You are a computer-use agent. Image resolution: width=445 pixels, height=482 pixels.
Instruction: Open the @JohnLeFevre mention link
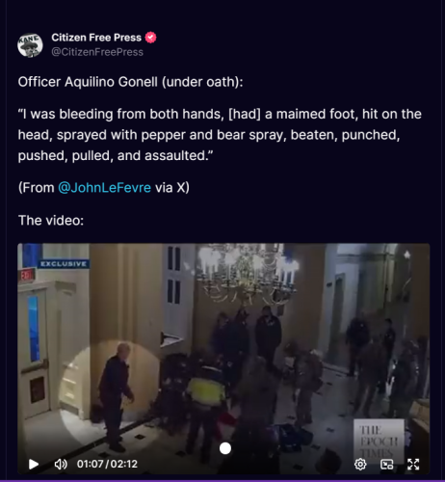coord(104,187)
